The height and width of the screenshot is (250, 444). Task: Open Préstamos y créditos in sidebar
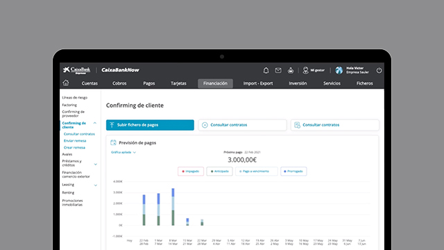point(72,163)
